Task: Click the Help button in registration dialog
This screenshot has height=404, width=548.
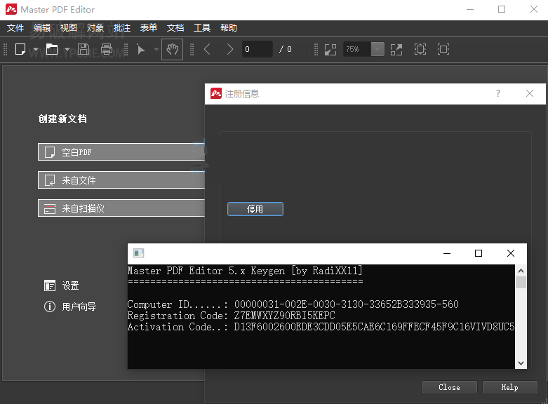Action: coord(509,387)
